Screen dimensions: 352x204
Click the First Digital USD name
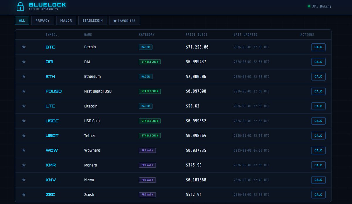coord(98,91)
